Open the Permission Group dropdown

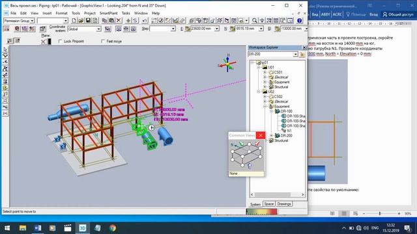[32, 21]
